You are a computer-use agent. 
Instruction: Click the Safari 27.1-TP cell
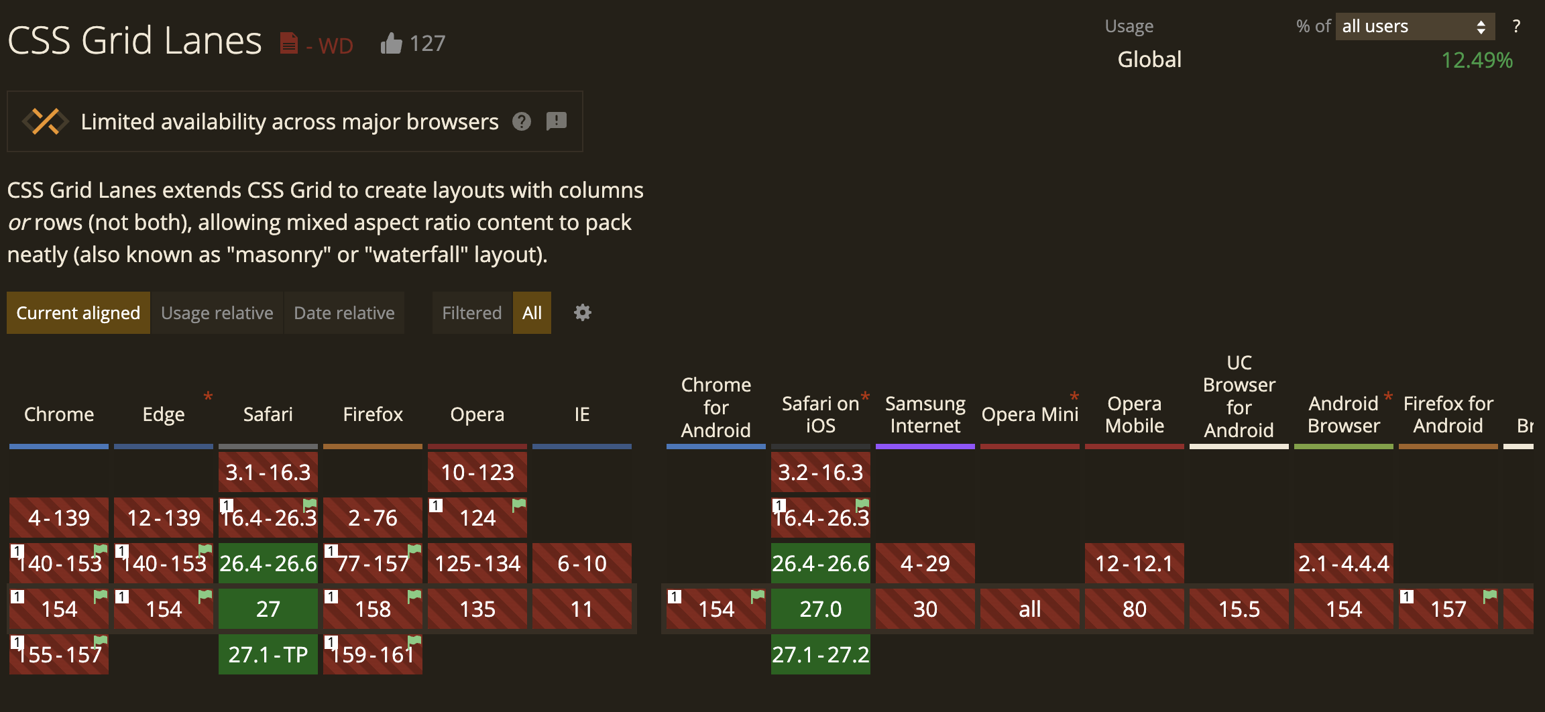(x=268, y=654)
